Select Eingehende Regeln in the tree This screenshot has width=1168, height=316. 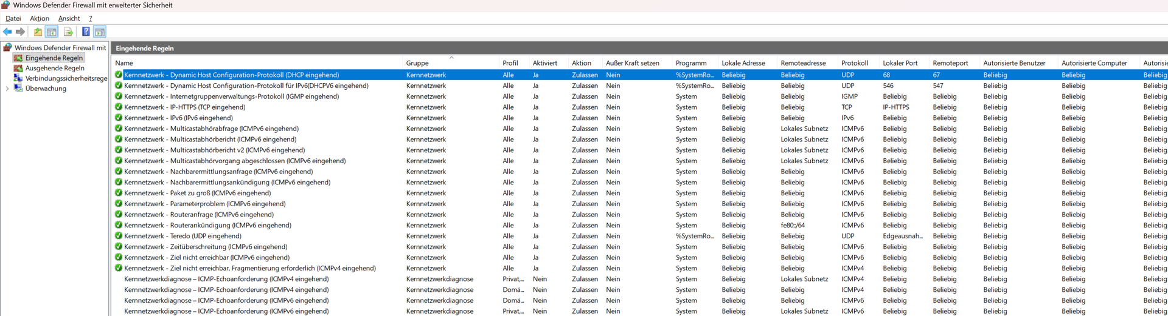(54, 58)
